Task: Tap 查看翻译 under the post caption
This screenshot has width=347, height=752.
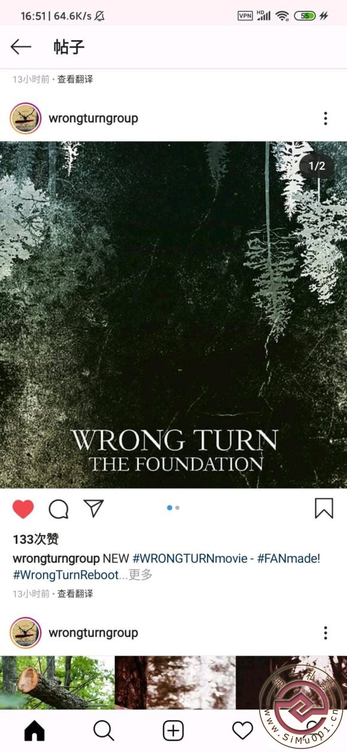Action: tap(75, 594)
